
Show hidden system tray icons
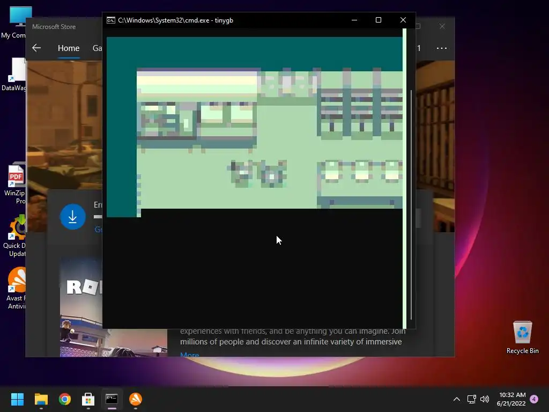coord(457,399)
